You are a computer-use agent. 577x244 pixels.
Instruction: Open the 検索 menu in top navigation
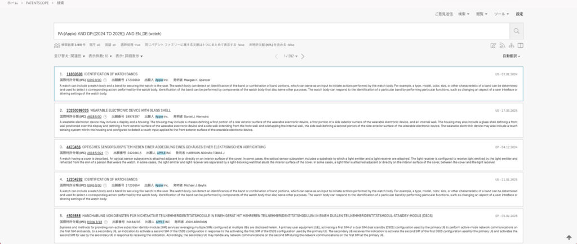(x=464, y=13)
